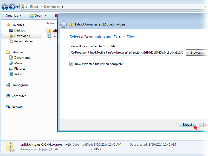Screen dimensions: 208x156
Task: Open the Music library
Action: [x=18, y=63]
